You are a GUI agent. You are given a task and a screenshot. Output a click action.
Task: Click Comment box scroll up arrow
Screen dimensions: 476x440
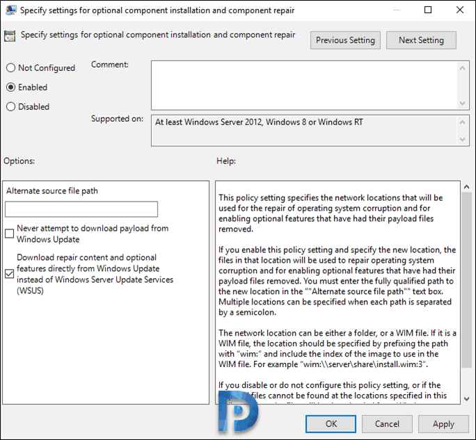click(462, 68)
